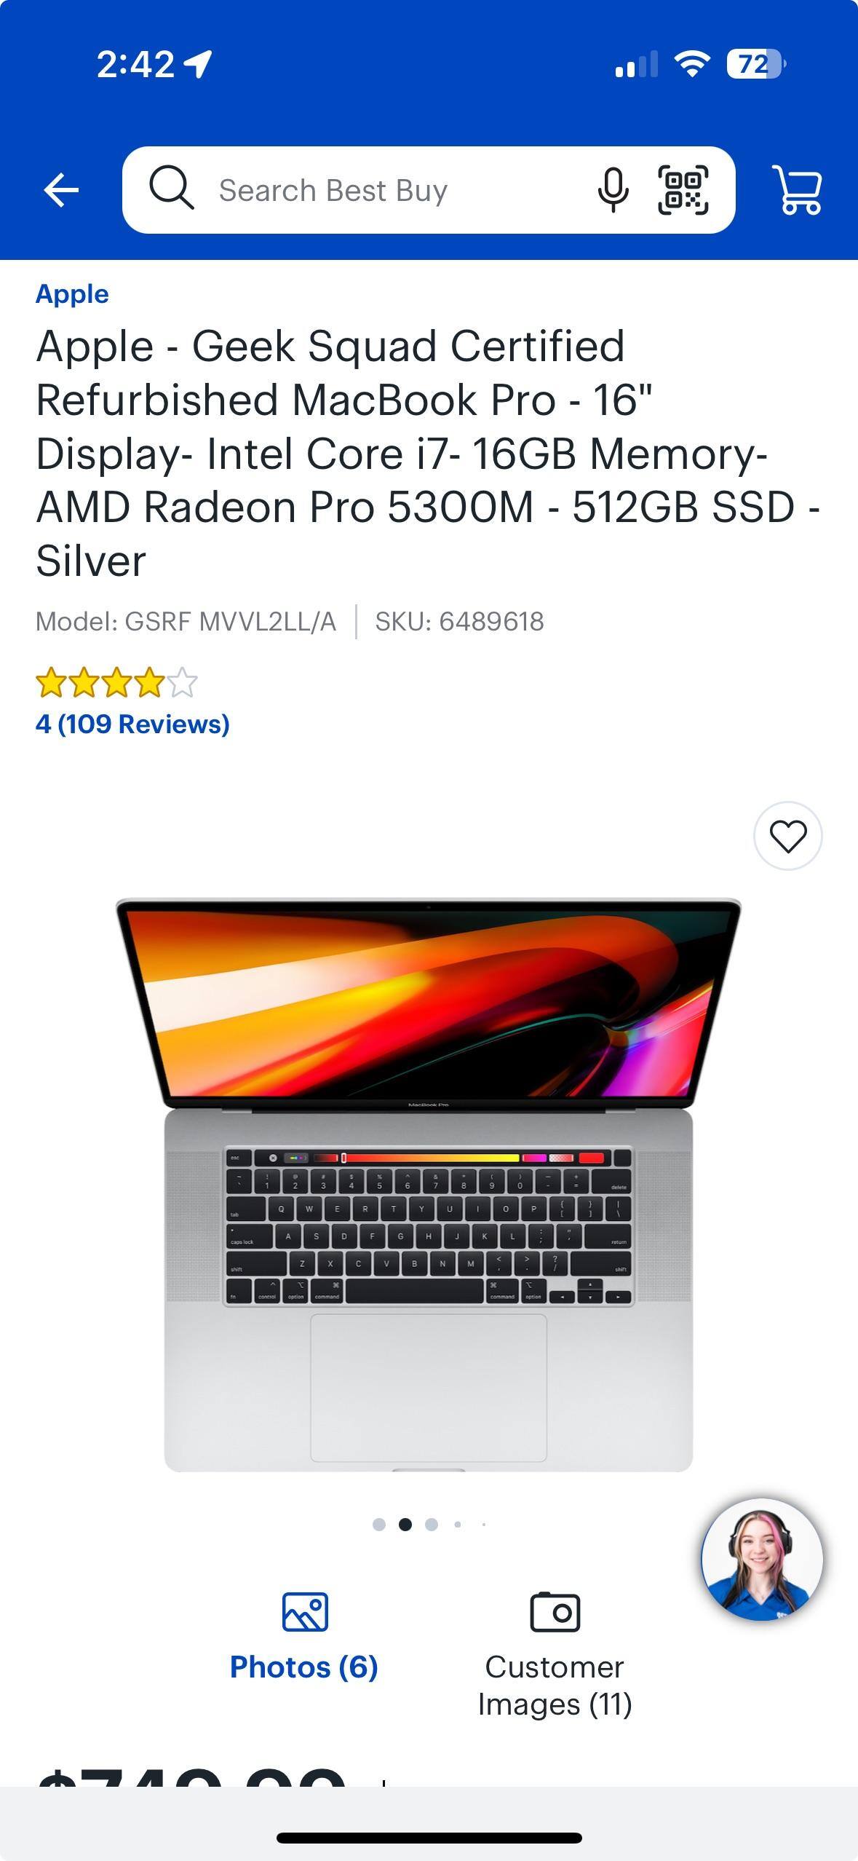Jump to the third carousel dot
Image resolution: width=858 pixels, height=1861 pixels.
[x=432, y=1525]
